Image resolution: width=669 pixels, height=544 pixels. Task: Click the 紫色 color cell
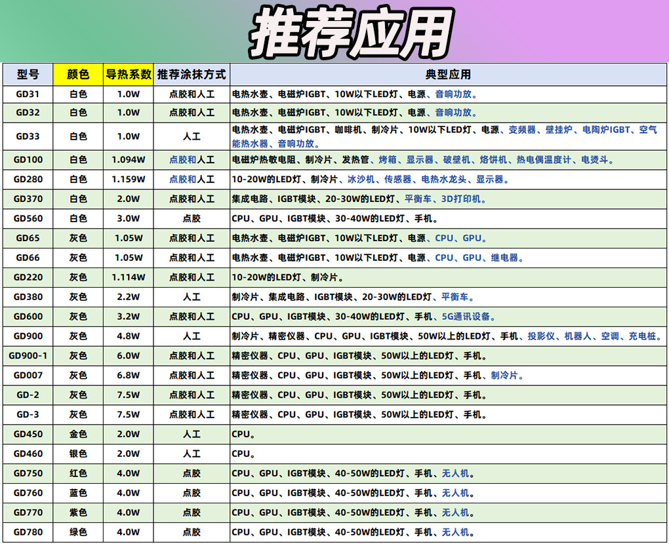pos(78,513)
